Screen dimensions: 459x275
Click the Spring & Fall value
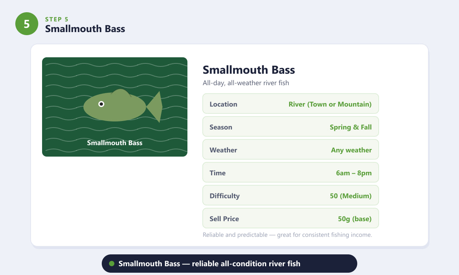351,127
